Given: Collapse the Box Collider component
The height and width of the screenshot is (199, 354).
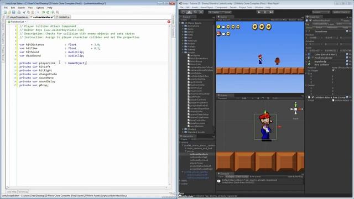Looking at the screenshot, I should coord(306,65).
